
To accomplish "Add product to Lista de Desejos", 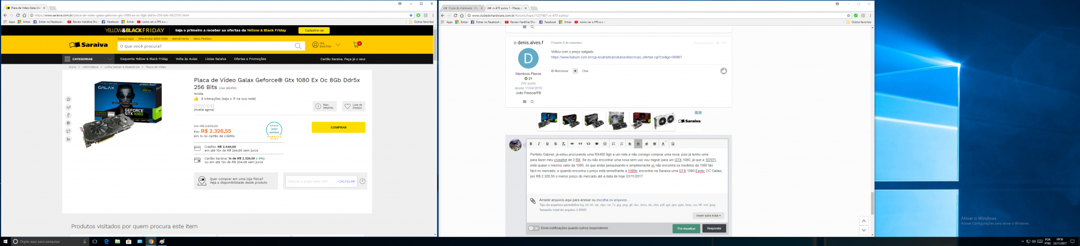I will 353,106.
